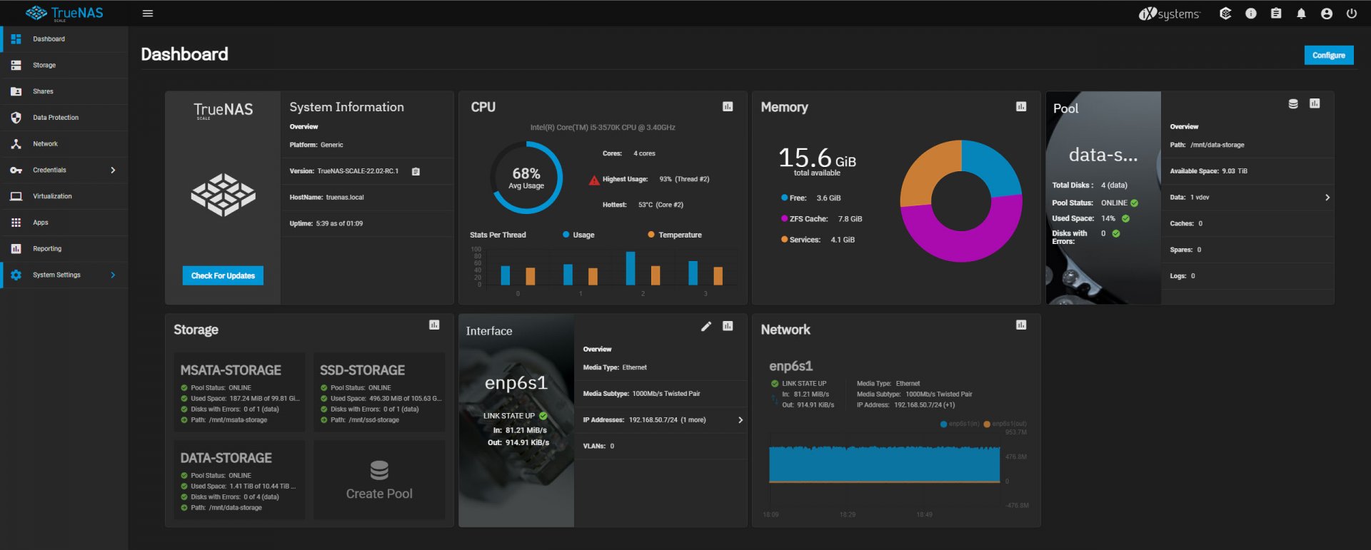Expand the IP Addresses row chevron
Screen dimensions: 1371x550
click(740, 420)
